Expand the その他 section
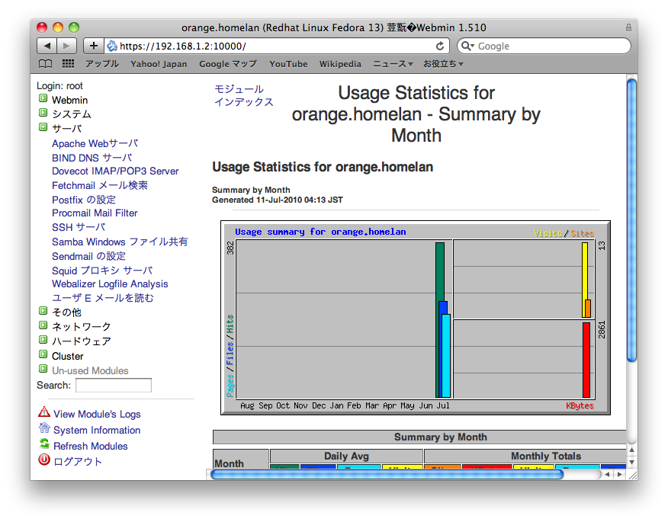 [x=43, y=312]
